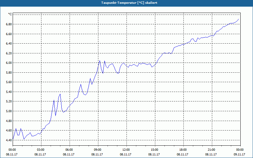The image size is (253, 158).
Task: Click the 6,20 y-axis value
Action: point(9,53)
